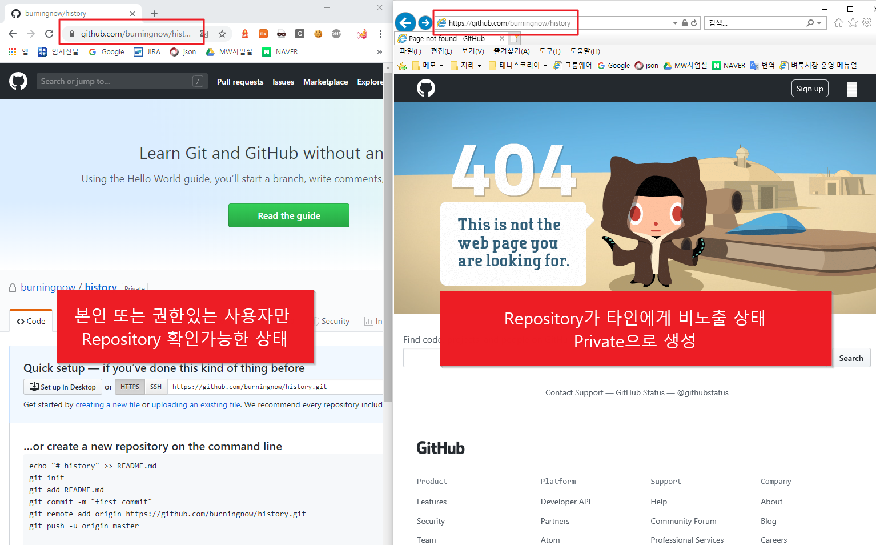Screen dimensions: 876x545
Task: Click the creating a new file link
Action: [x=107, y=404]
